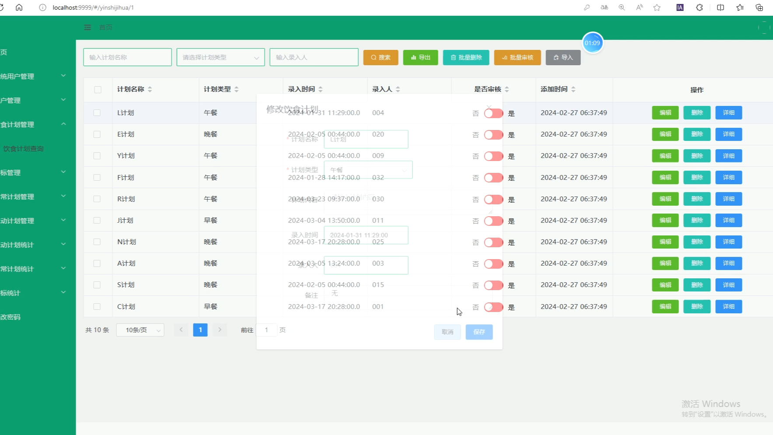773x435 pixels.
Task: Click 编辑 for the E计划 row
Action: click(665, 134)
